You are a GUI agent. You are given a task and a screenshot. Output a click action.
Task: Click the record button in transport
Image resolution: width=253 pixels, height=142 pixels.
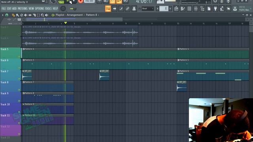point(80,1)
